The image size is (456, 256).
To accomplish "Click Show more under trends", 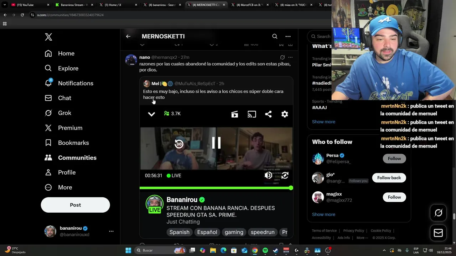I will pos(323,122).
